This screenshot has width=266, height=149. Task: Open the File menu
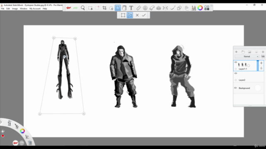(3, 9)
